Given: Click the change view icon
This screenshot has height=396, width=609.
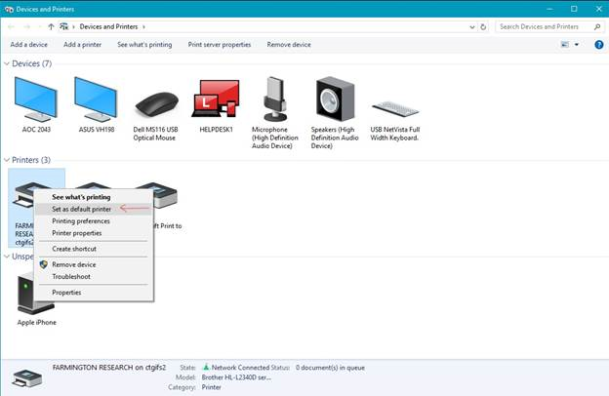Looking at the screenshot, I should (x=565, y=45).
